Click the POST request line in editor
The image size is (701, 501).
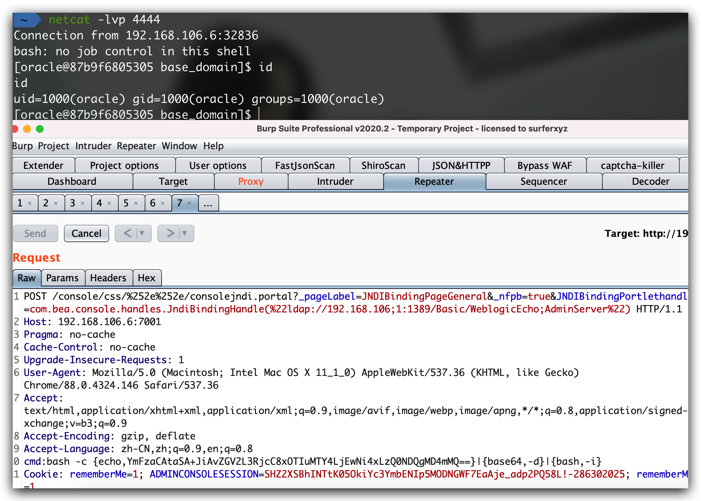click(356, 303)
